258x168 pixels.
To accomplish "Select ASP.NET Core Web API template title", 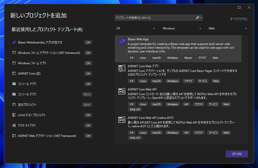I will [x=142, y=90].
